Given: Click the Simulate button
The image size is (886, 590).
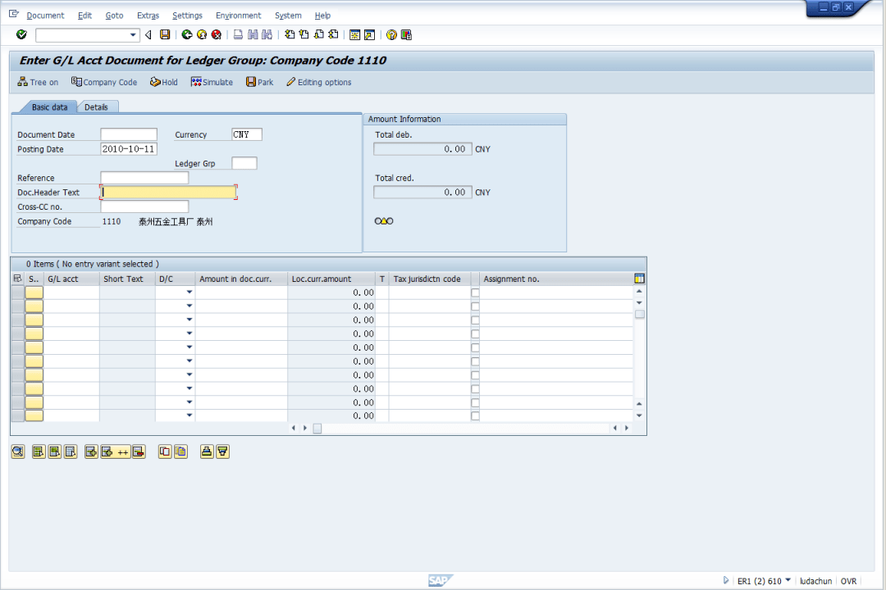Looking at the screenshot, I should tap(212, 82).
